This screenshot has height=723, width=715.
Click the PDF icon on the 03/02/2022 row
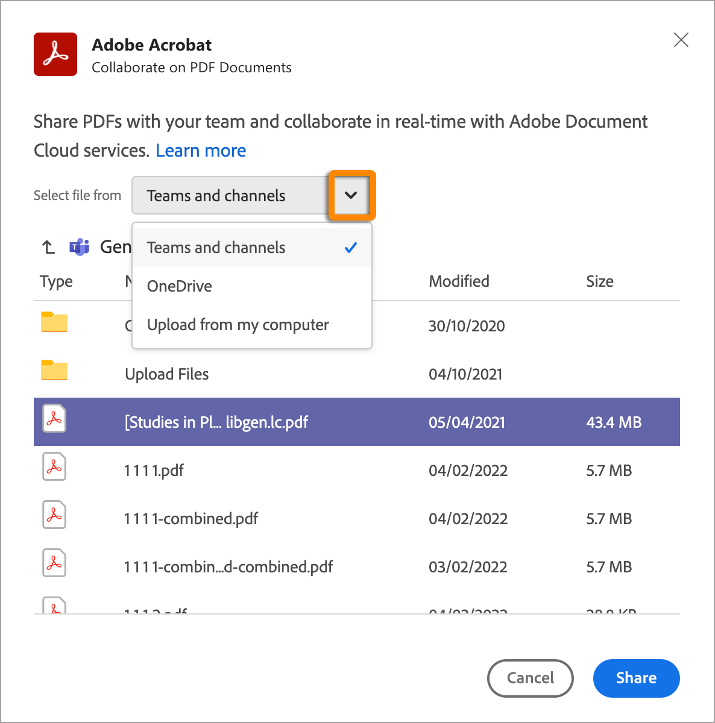pos(54,563)
